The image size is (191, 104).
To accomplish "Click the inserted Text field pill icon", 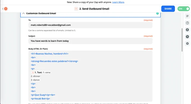I will [33, 72].
